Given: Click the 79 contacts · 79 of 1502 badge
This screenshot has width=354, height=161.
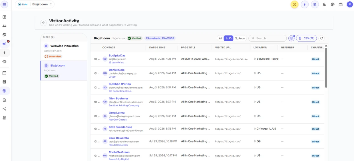Looking at the screenshot, I should pyautogui.click(x=160, y=38).
